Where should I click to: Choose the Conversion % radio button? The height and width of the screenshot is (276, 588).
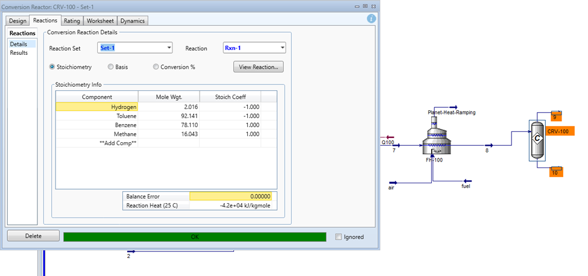click(x=156, y=67)
